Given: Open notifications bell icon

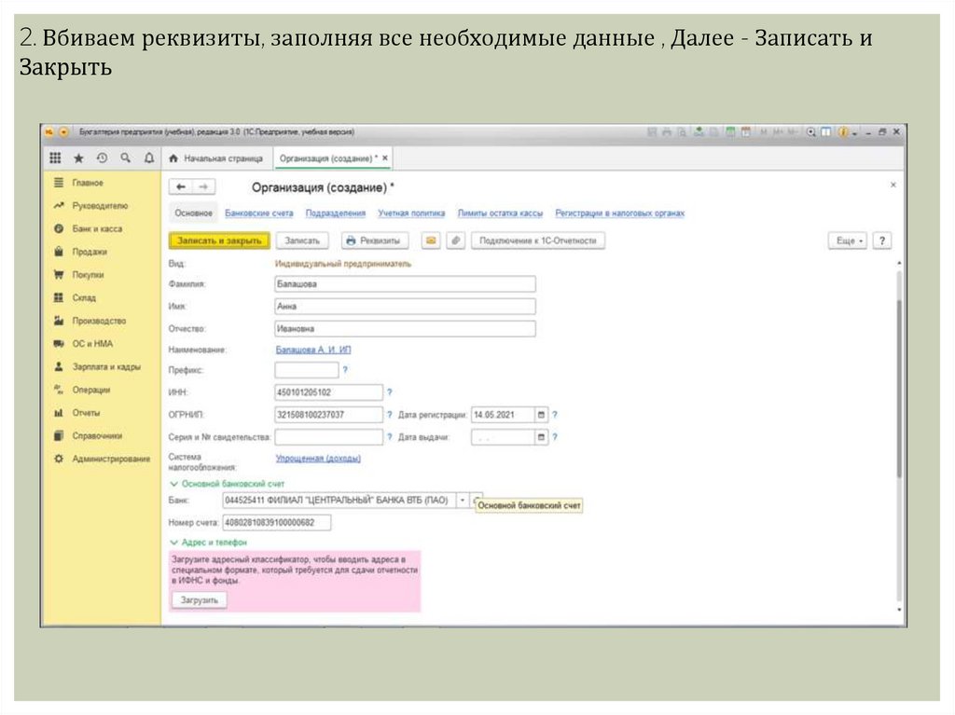Looking at the screenshot, I should [x=148, y=158].
